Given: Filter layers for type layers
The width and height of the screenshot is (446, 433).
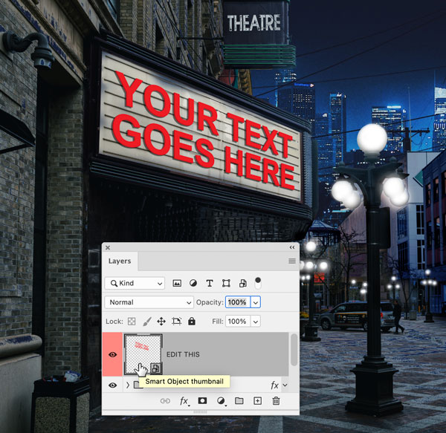Looking at the screenshot, I should [x=210, y=283].
